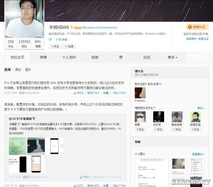
Task: Click the orange verified V badge beside the username
Action: 72,27
